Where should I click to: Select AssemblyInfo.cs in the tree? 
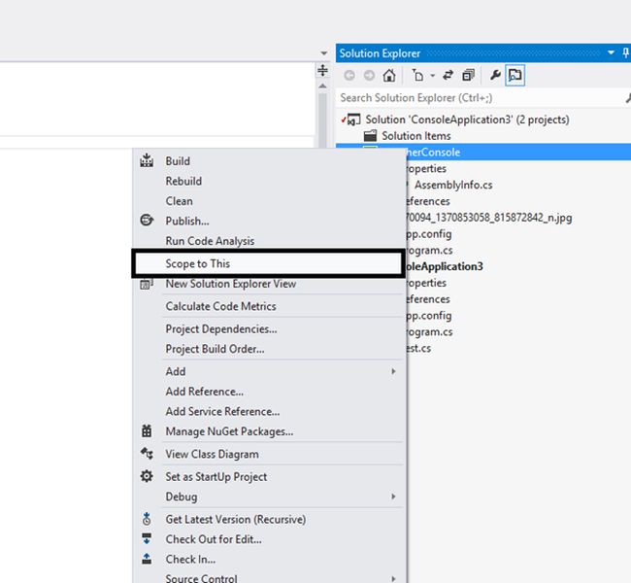(453, 185)
